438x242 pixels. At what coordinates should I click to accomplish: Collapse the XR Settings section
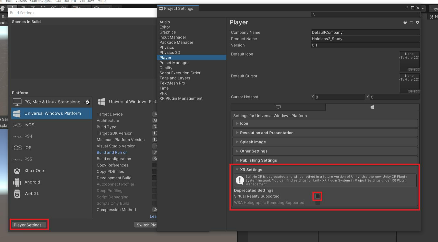325,170
